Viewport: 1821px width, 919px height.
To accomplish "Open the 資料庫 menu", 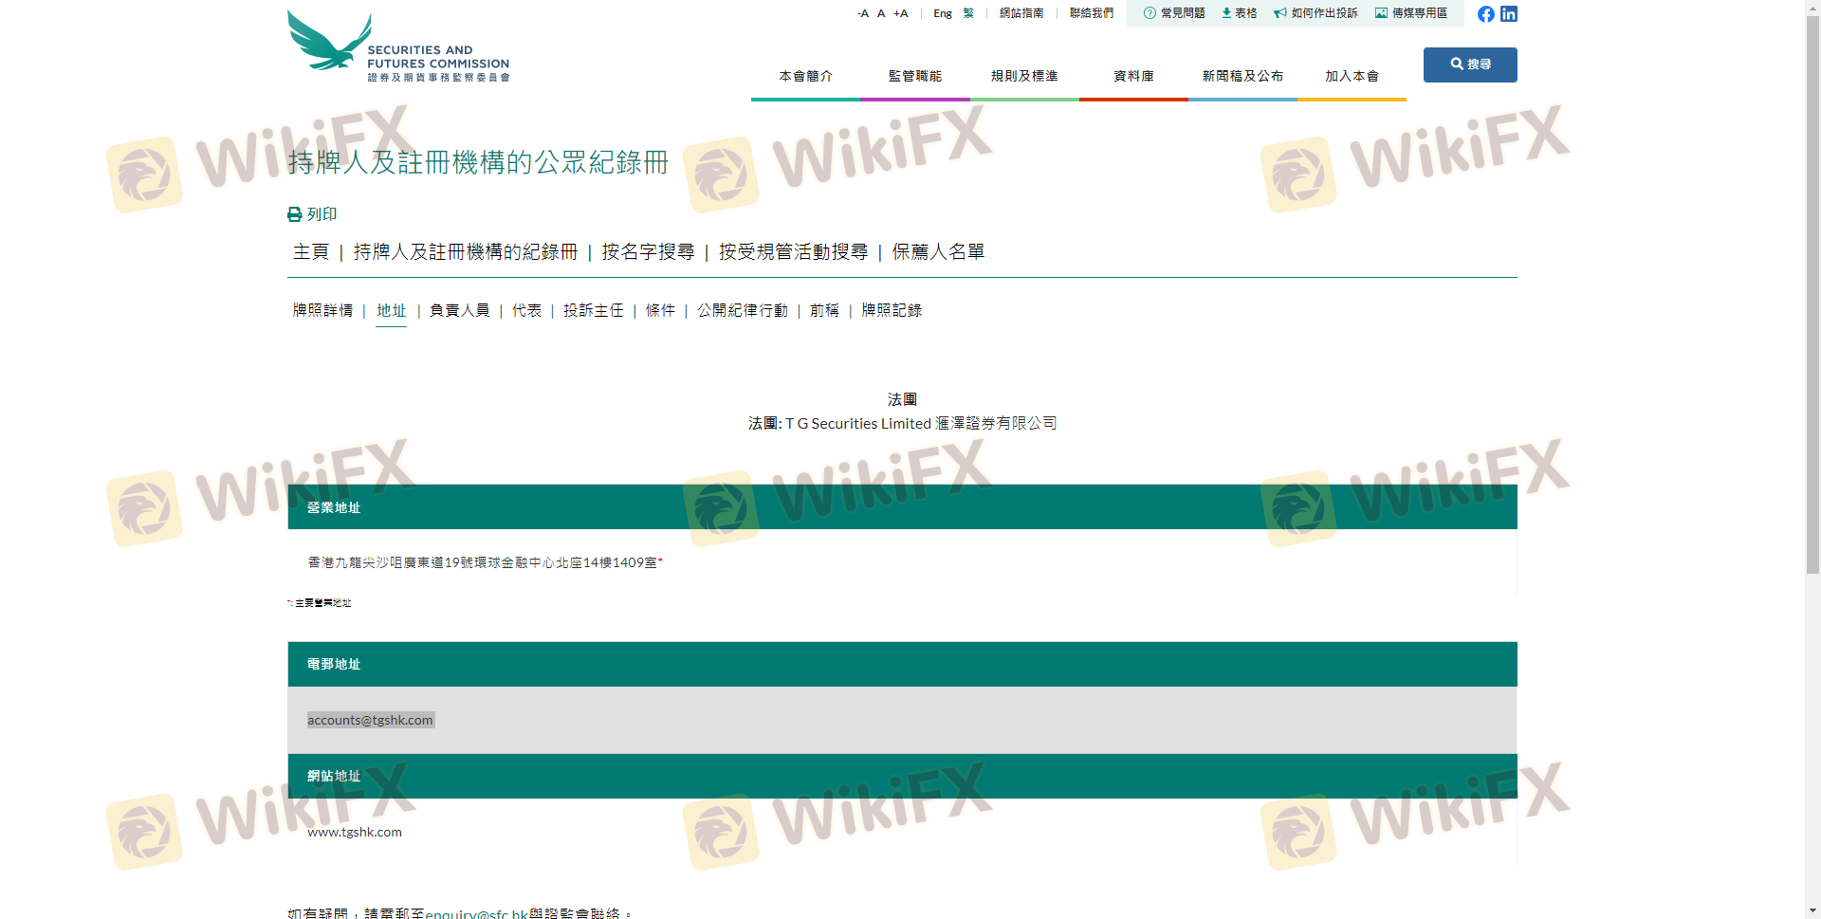I will click(1133, 76).
